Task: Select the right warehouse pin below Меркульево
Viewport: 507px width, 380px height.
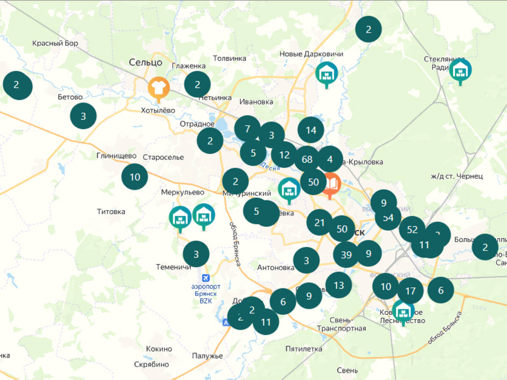Action: 204,215
